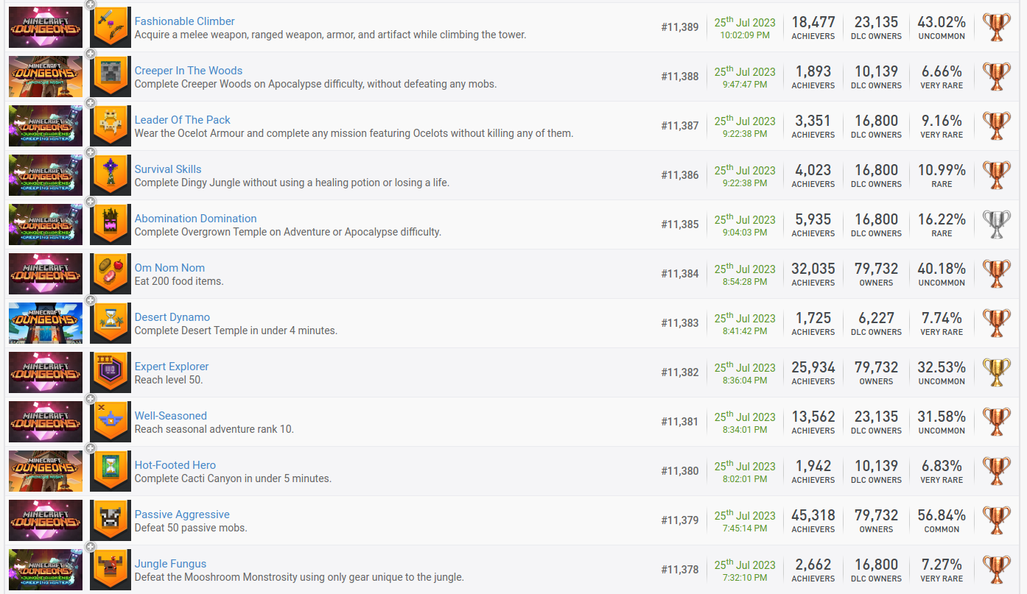Screen dimensions: 1027x594
Task: Open the Well-Seasoned achievement link
Action: tap(170, 416)
